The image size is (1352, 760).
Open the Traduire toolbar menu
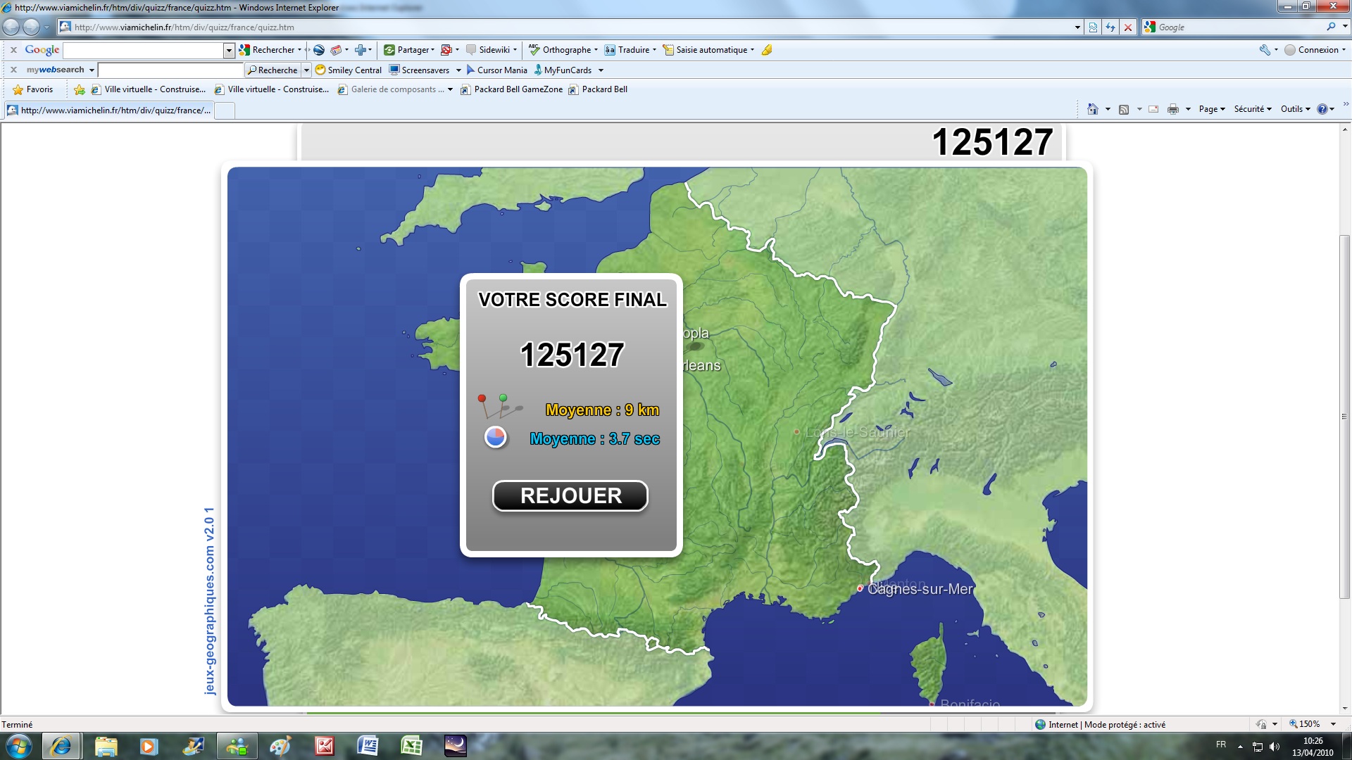click(633, 50)
